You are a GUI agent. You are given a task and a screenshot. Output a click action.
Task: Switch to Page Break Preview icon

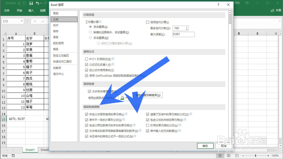(237, 156)
